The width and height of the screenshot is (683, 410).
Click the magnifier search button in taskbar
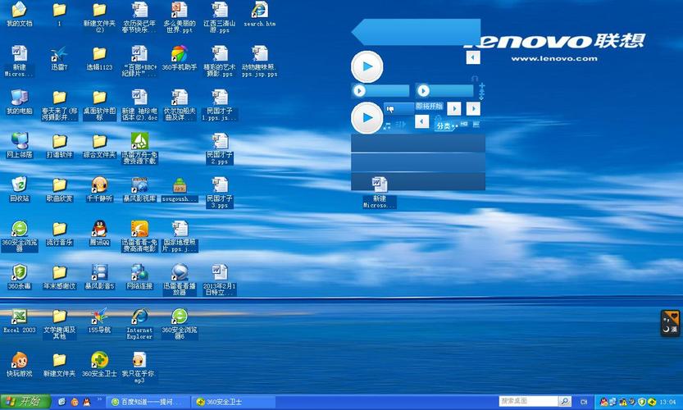point(564,401)
